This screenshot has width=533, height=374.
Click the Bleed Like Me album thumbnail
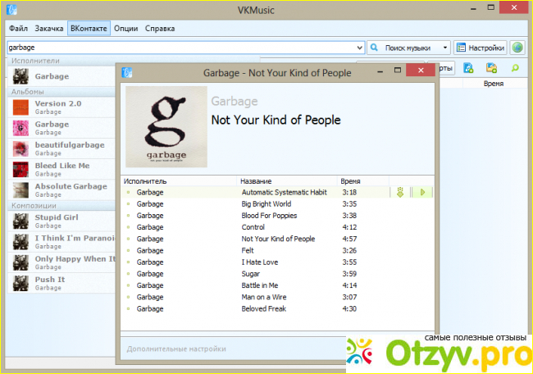click(20, 170)
